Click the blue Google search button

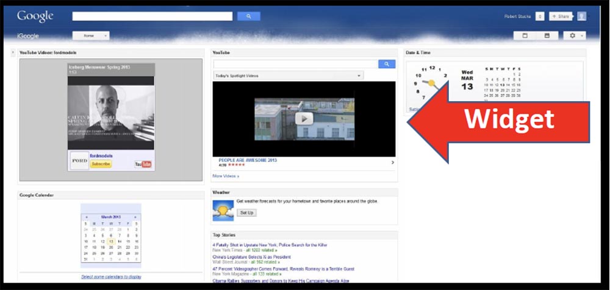point(249,16)
